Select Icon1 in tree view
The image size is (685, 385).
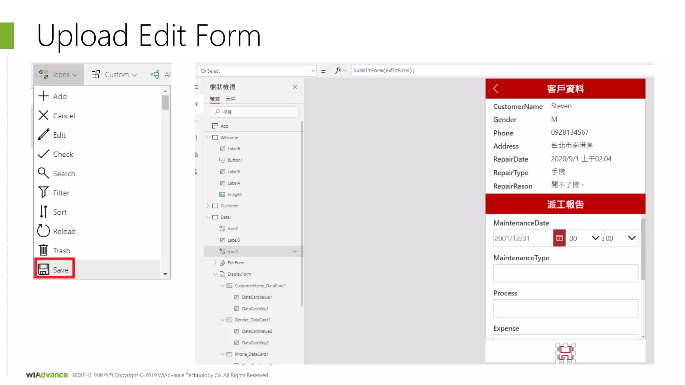[x=232, y=251]
